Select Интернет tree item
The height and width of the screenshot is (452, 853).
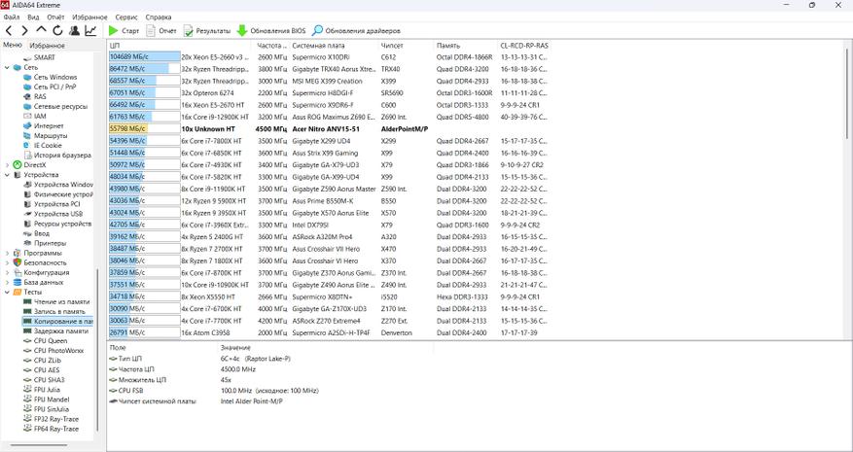click(x=49, y=126)
